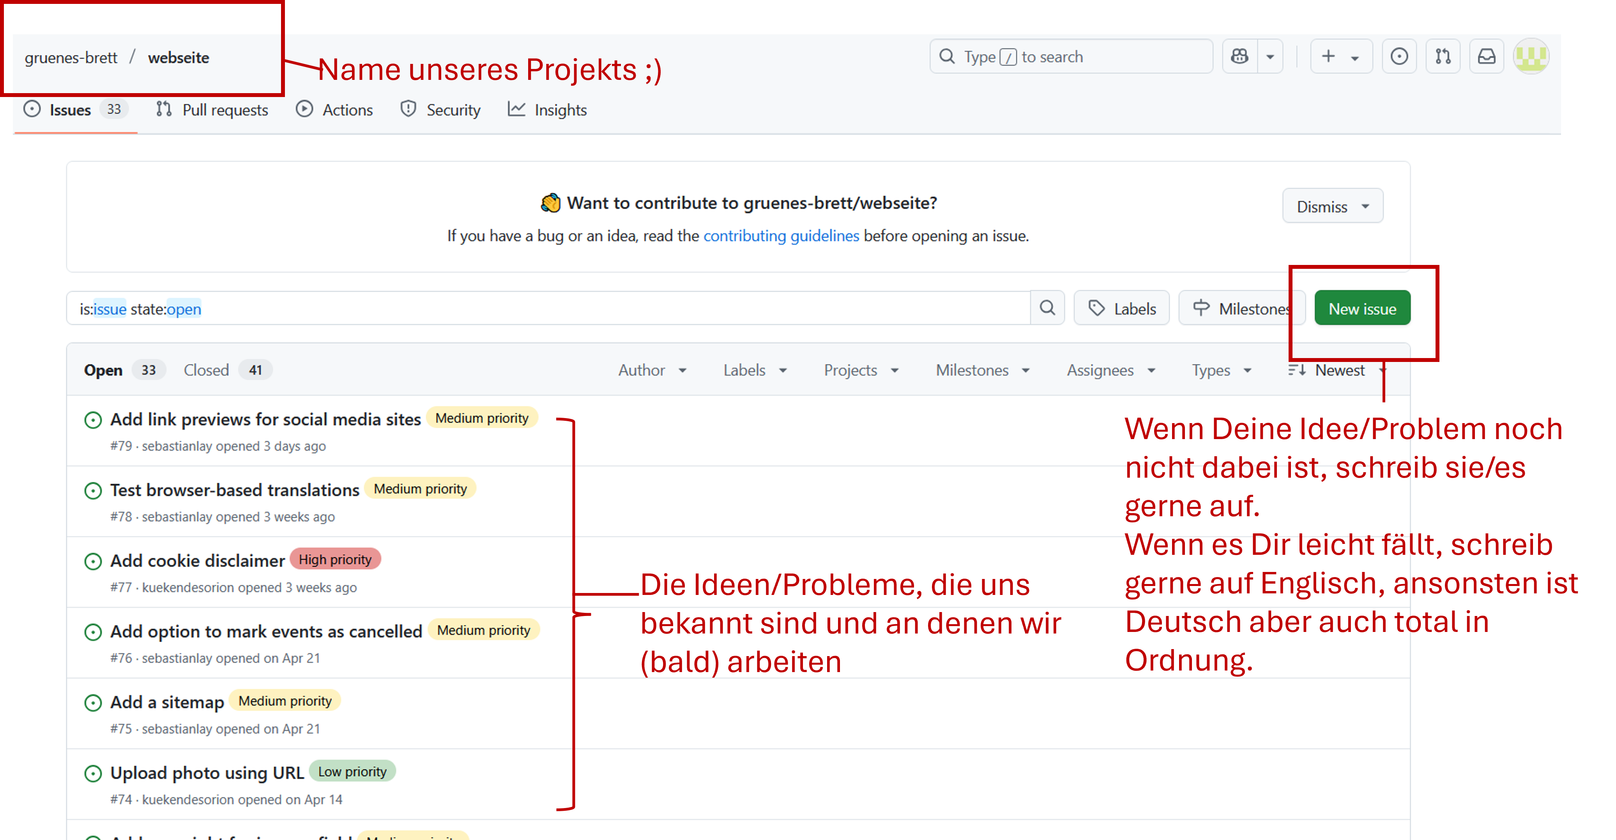Switch to the Actions tab
The image size is (1616, 840).
pyautogui.click(x=334, y=110)
